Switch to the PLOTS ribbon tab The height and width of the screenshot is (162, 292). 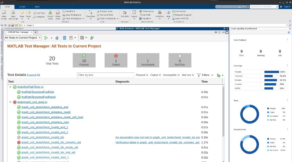pos(22,7)
